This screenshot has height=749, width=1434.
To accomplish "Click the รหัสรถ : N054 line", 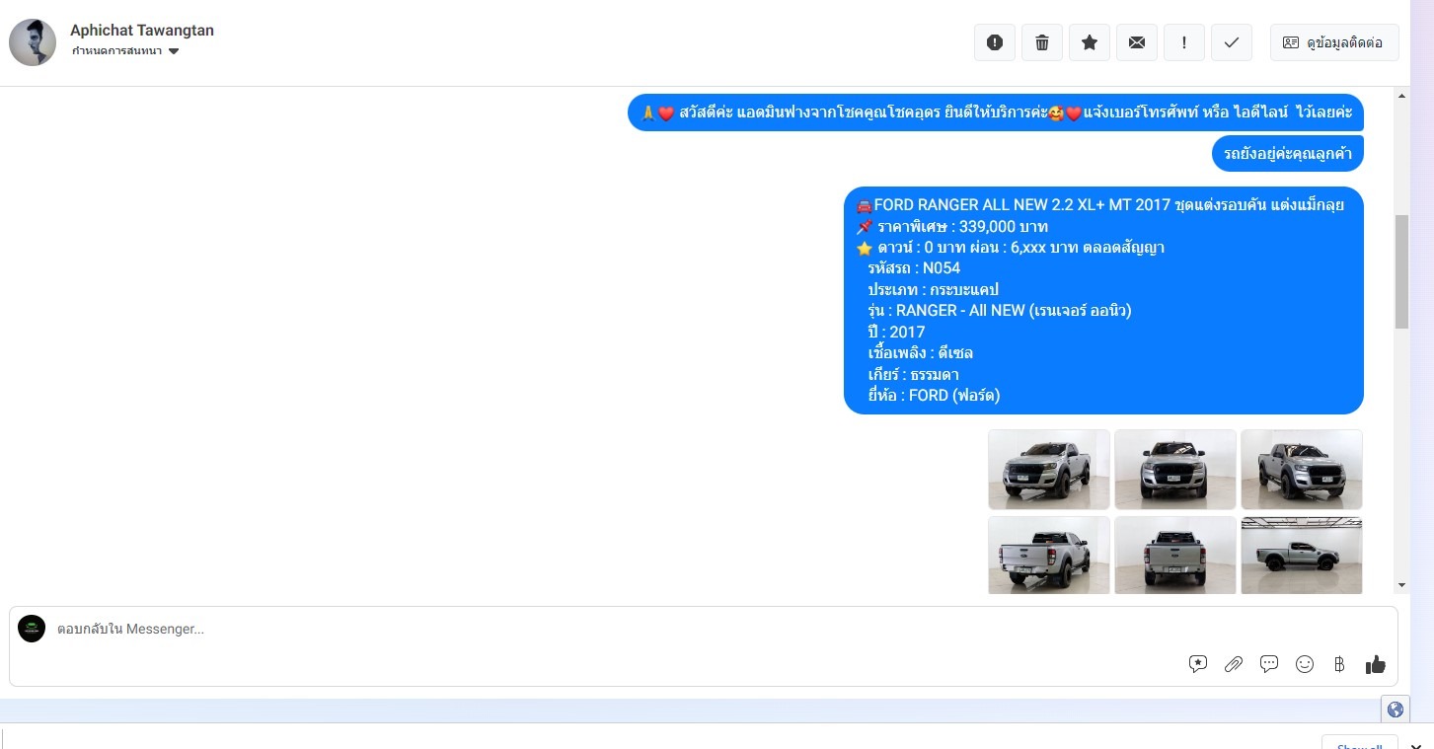I will [x=914, y=268].
